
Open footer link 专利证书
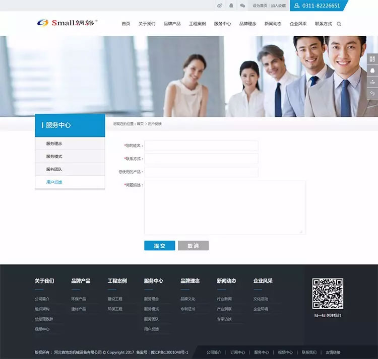(x=188, y=309)
